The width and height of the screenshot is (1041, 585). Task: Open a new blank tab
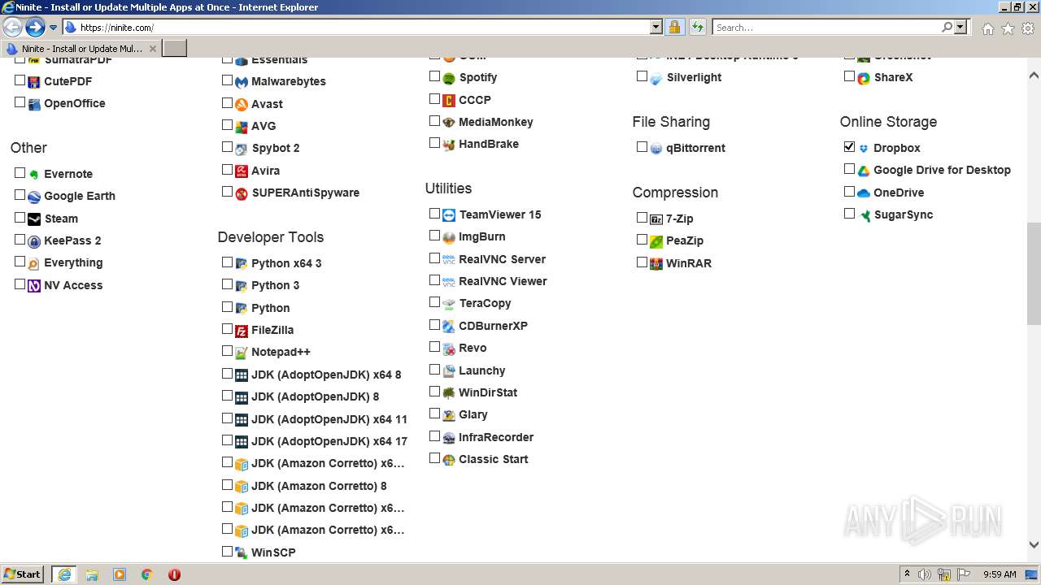point(175,48)
